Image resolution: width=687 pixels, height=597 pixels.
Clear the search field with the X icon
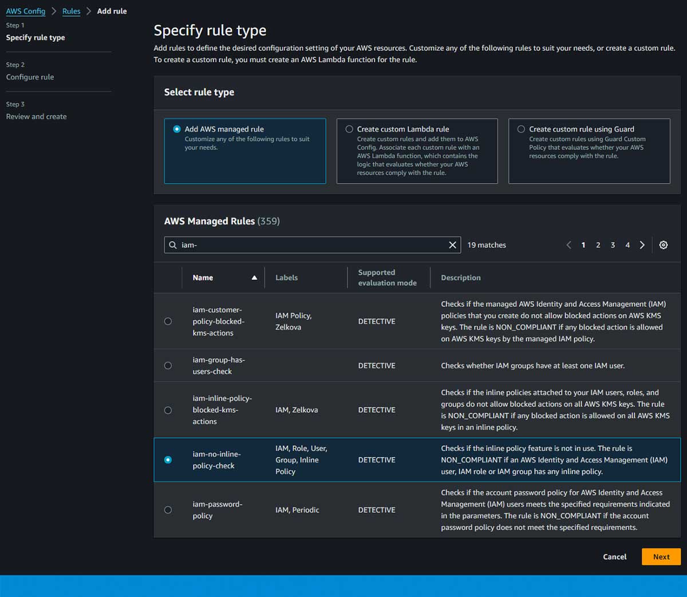pyautogui.click(x=452, y=245)
